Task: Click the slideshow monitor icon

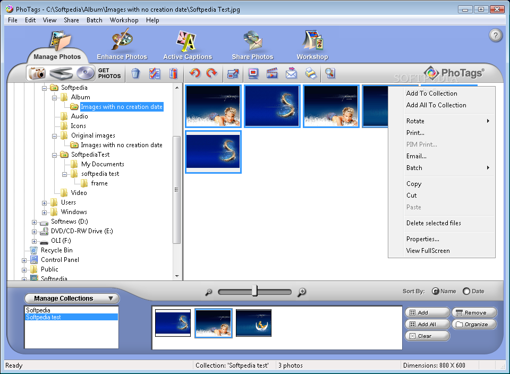Action: (x=253, y=73)
